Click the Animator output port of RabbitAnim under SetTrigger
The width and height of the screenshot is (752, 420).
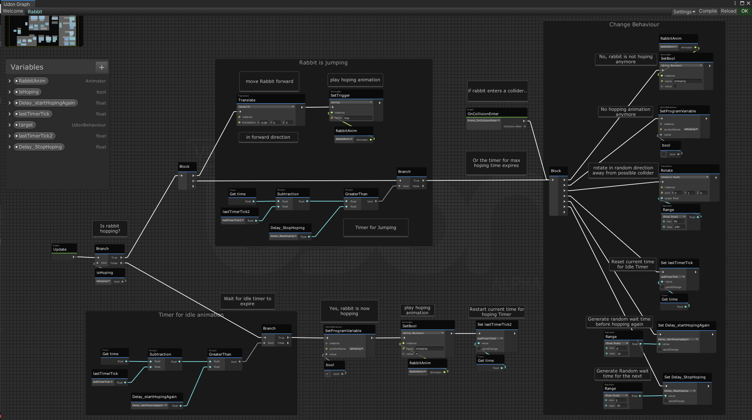(x=371, y=139)
